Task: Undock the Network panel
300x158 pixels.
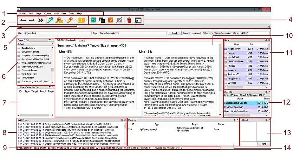Action: [266, 120]
